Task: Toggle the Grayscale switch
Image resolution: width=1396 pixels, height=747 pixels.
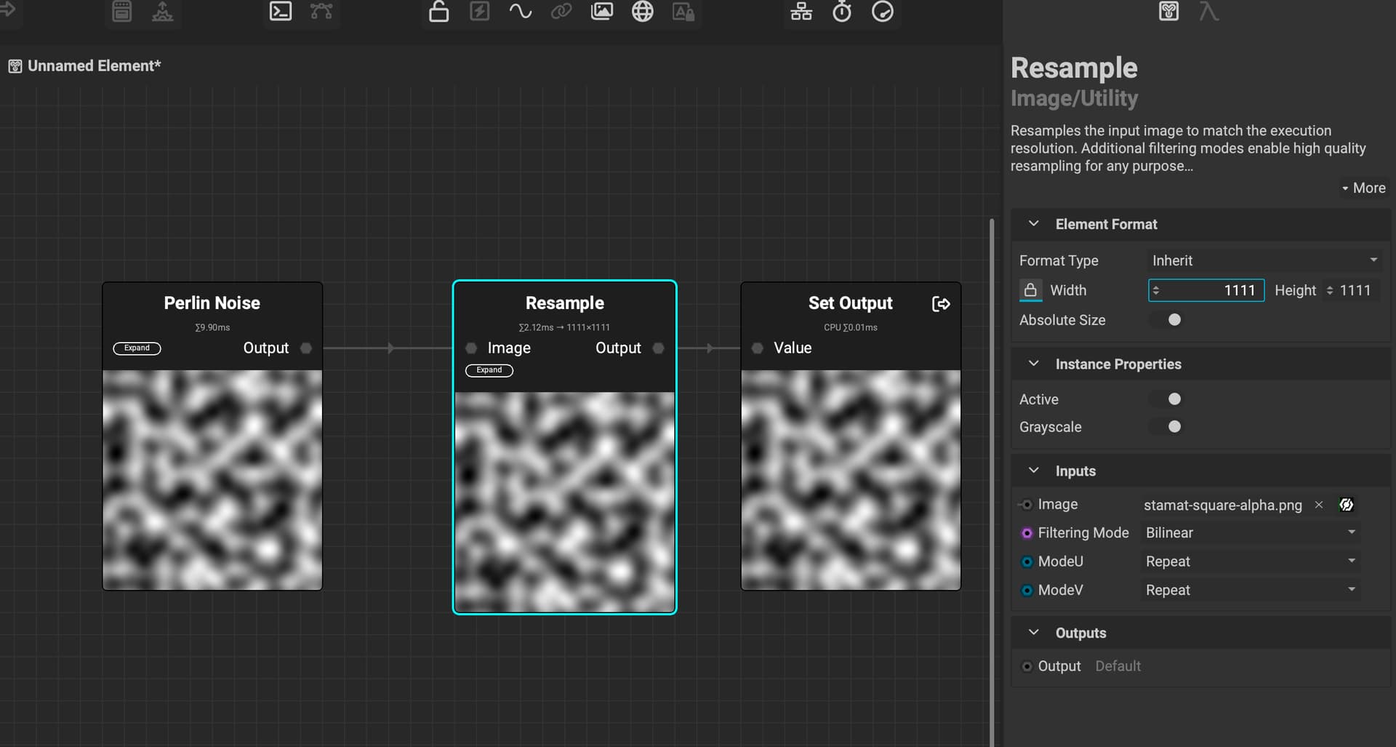Action: coord(1168,427)
